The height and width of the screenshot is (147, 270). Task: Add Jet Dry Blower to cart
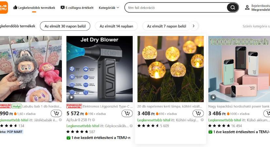click(x=127, y=113)
